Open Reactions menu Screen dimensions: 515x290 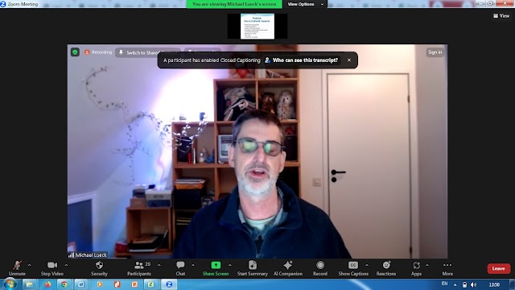pos(386,268)
